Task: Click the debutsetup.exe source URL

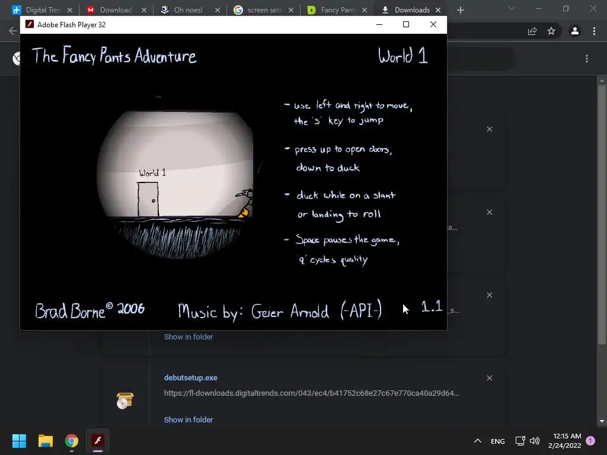Action: point(312,393)
